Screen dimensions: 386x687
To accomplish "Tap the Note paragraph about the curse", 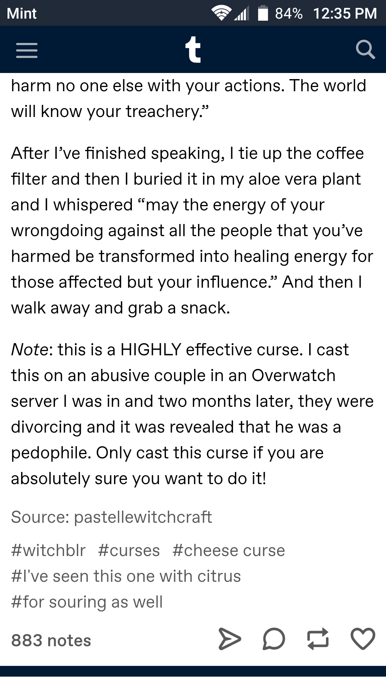I will point(192,414).
